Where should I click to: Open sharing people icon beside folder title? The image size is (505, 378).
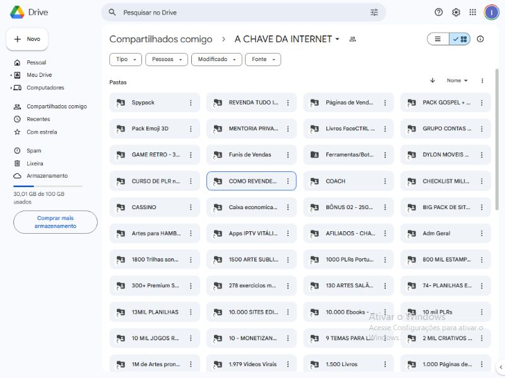tap(353, 39)
